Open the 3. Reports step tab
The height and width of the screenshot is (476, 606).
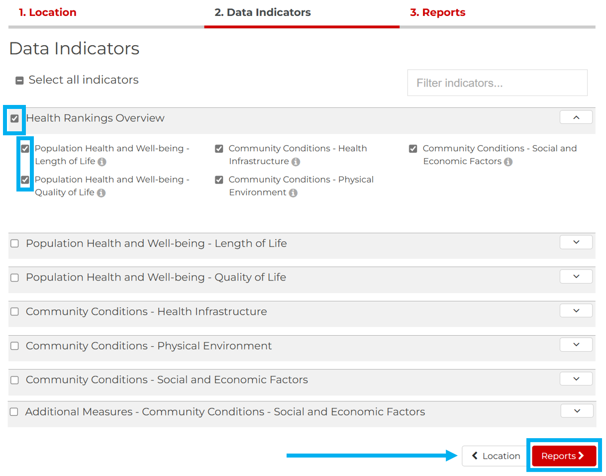(x=438, y=12)
